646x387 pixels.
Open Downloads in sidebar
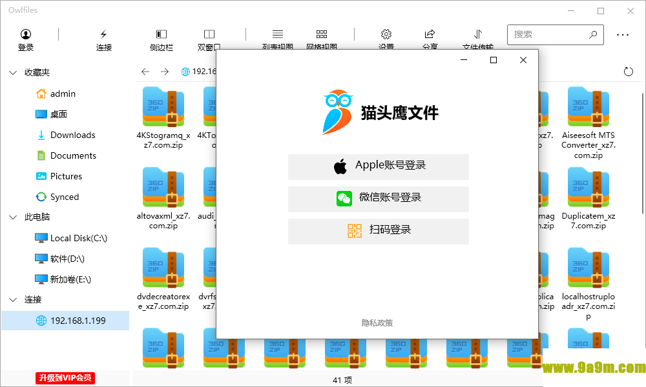point(65,135)
